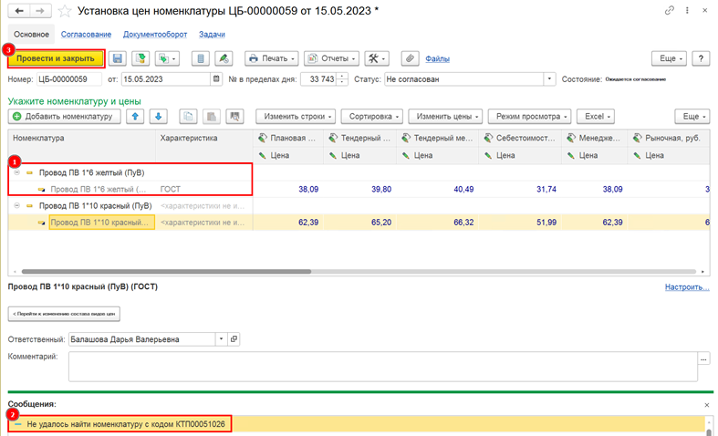Open the Изменить цены menu
718x436 pixels.
click(445, 117)
